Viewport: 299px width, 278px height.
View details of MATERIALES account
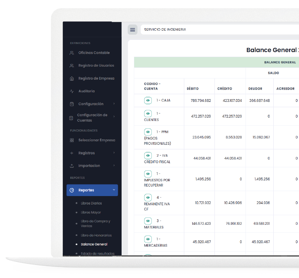click(148, 221)
